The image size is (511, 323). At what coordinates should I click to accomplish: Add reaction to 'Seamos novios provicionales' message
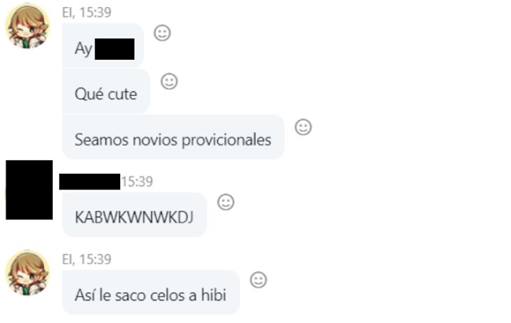303,127
